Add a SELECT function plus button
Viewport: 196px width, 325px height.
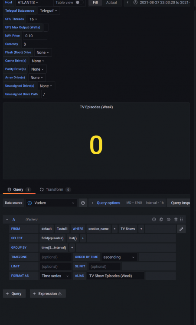pos(83,238)
